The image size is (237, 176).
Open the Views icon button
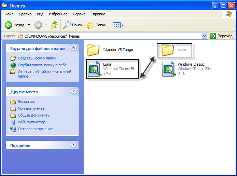[116, 25]
